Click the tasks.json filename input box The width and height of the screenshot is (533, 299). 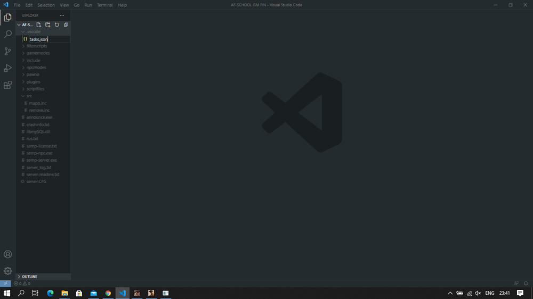(x=49, y=39)
